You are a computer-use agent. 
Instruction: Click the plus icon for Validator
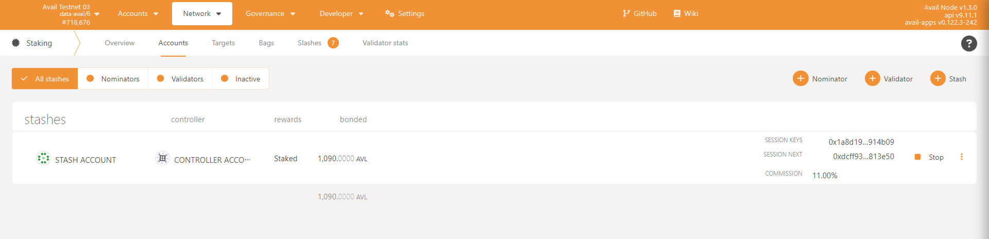tap(872, 78)
